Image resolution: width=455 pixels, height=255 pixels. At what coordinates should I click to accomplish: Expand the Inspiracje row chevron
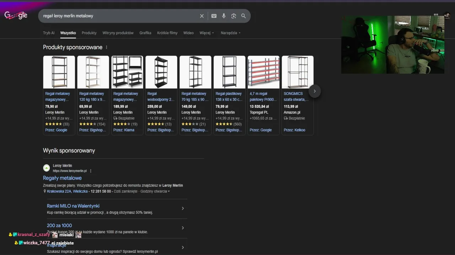[x=183, y=247]
